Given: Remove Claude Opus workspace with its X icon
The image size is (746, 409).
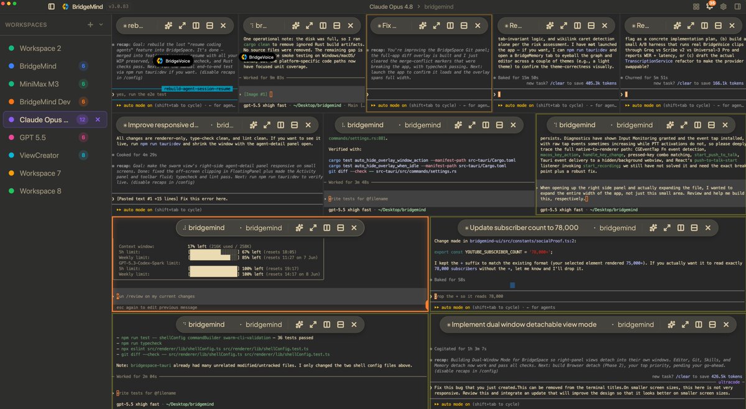Looking at the screenshot, I should pos(98,119).
